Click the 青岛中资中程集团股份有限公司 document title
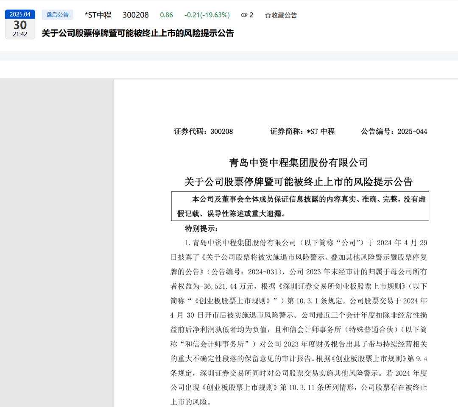Viewport: 458px width, 407px height. (298, 163)
